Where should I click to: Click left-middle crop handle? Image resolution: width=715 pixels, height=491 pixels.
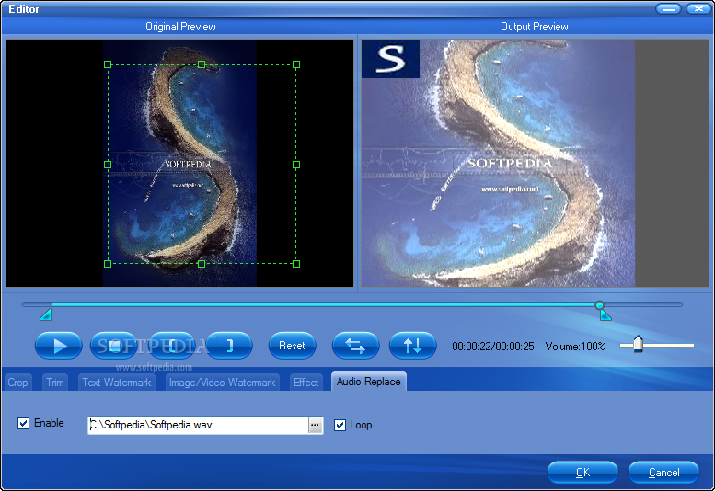[x=108, y=165]
